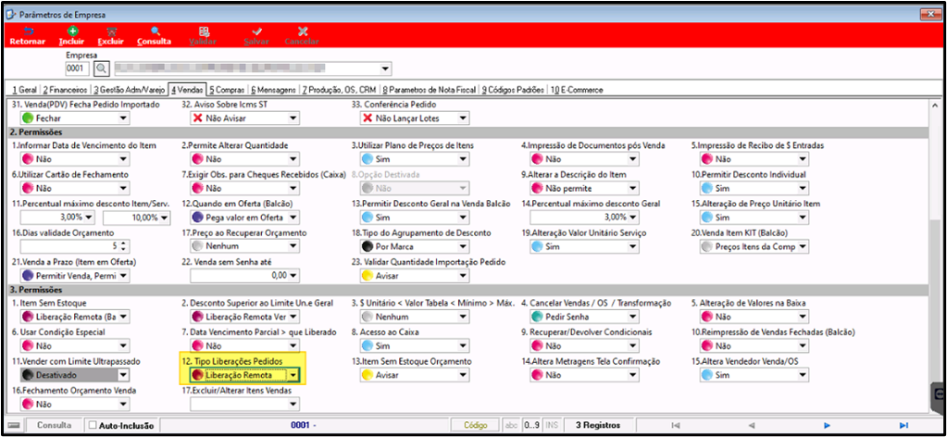The width and height of the screenshot is (947, 437).
Task: Open the Empresa name dropdown
Action: [x=386, y=68]
